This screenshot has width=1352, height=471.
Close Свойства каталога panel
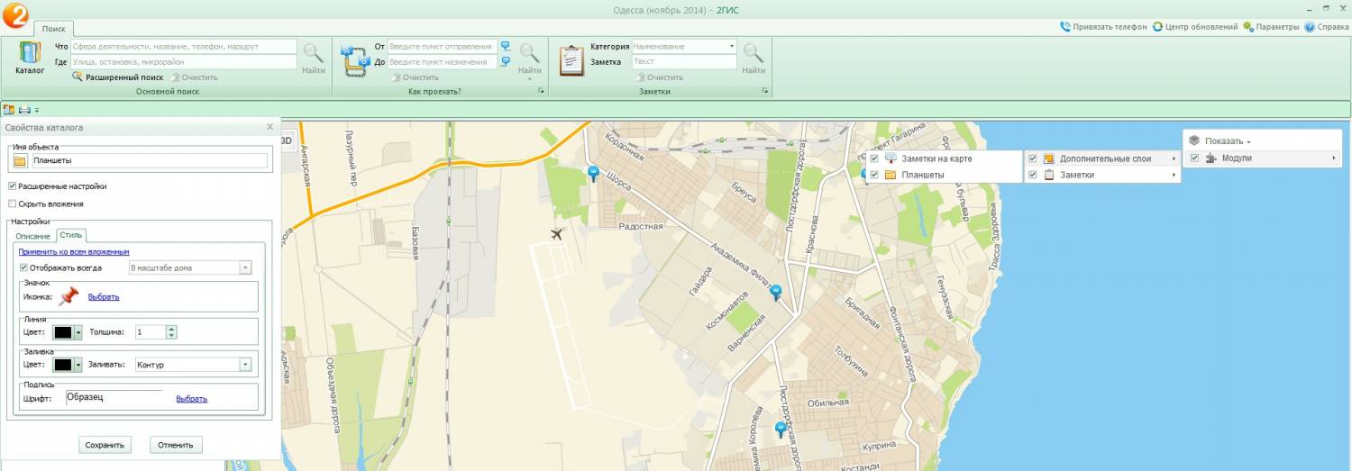pos(269,128)
